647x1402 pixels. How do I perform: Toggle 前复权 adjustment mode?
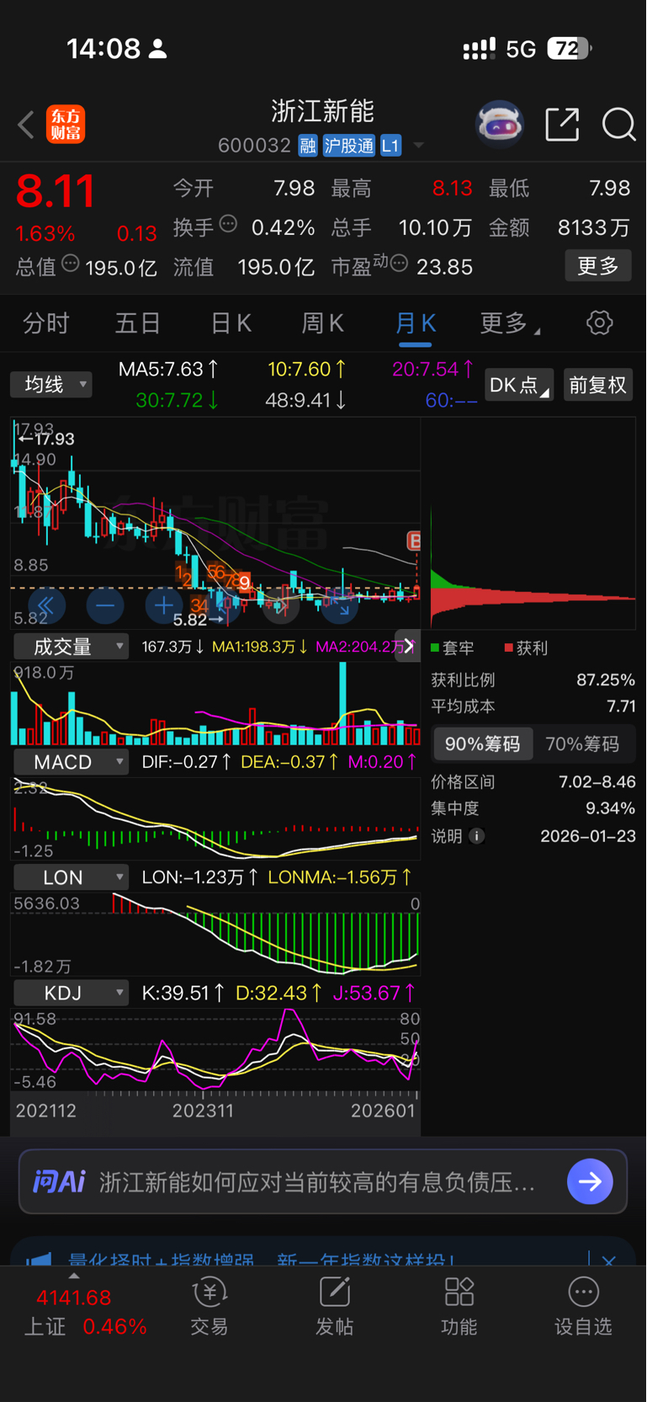[598, 385]
